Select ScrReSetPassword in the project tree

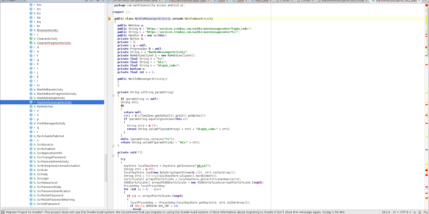pyautogui.click(x=50, y=196)
